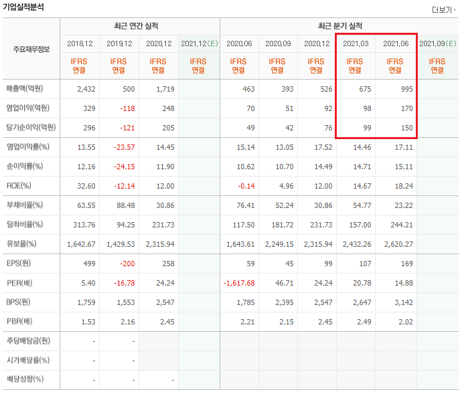462x394 pixels.
Task: Select the 최근 분기 실적 header
Action: coord(339,26)
